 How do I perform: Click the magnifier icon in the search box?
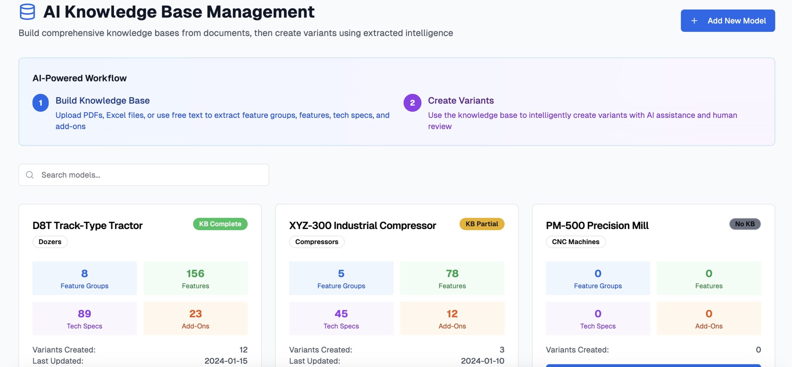coord(30,175)
